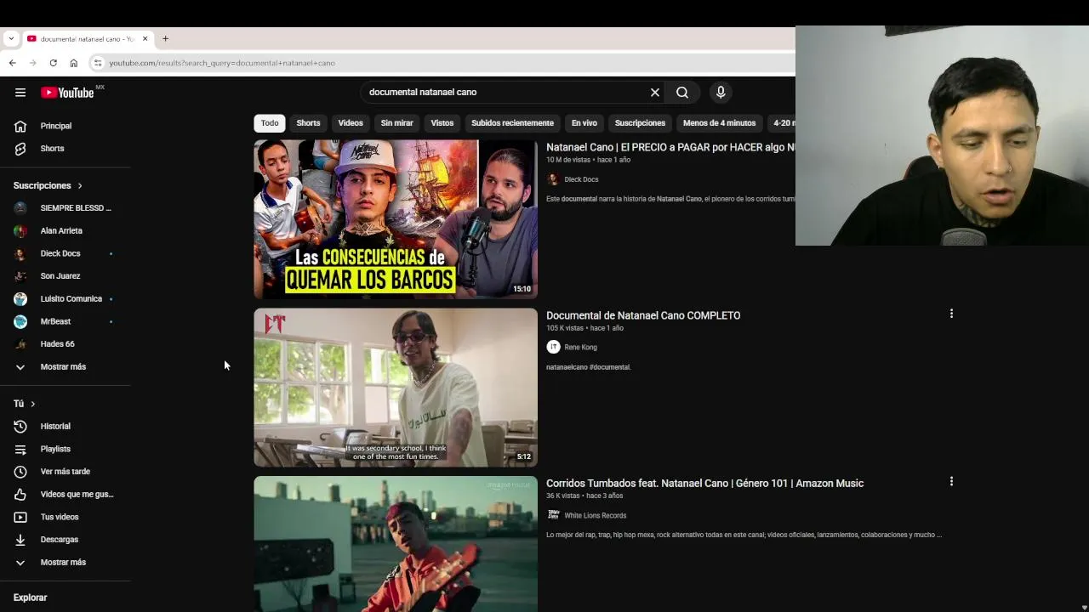Screen dimensions: 1089x612
Task: Open options menu for Corridos Tumbados video
Action: pos(951,481)
